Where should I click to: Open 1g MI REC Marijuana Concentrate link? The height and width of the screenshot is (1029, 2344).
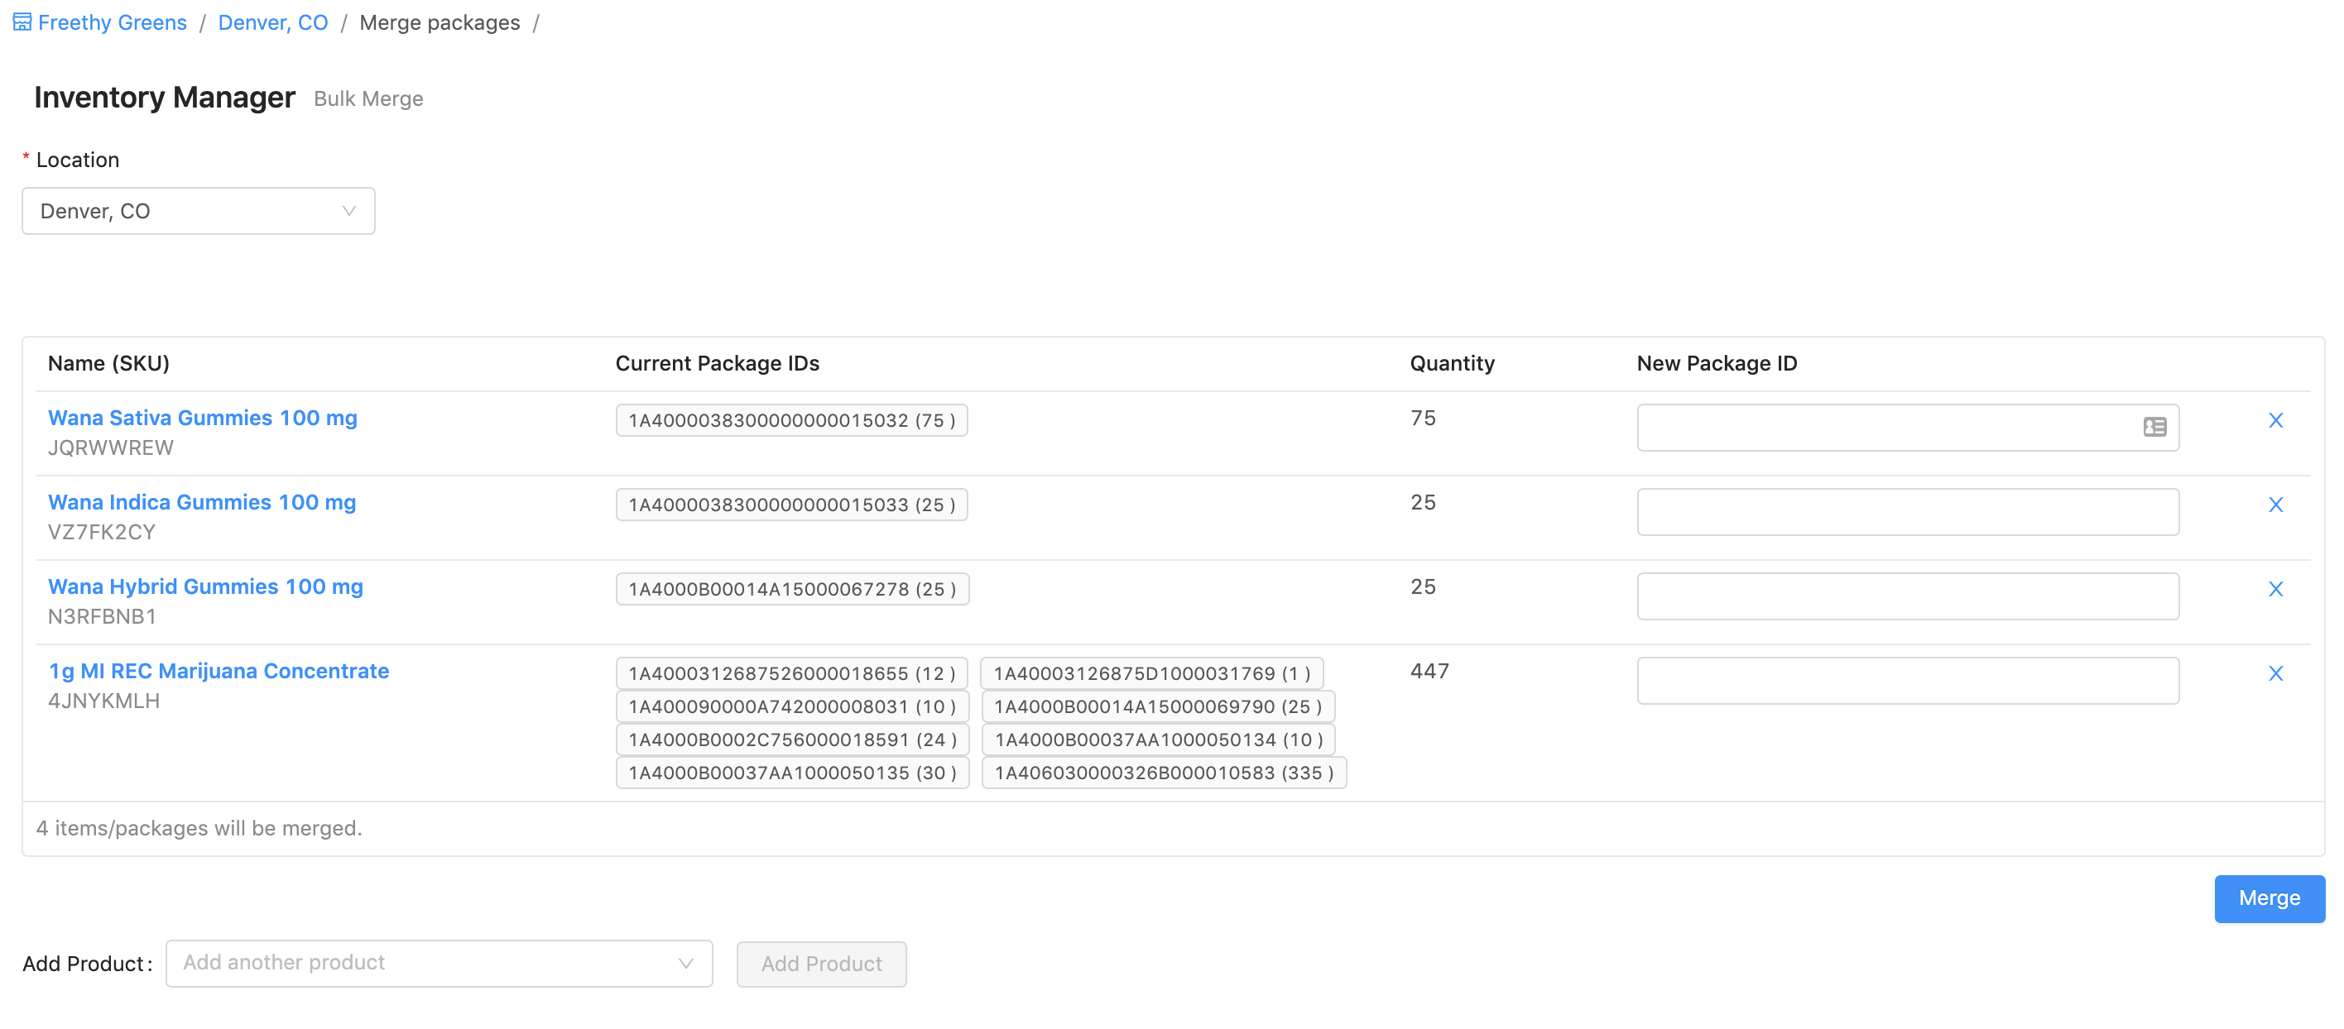point(219,671)
